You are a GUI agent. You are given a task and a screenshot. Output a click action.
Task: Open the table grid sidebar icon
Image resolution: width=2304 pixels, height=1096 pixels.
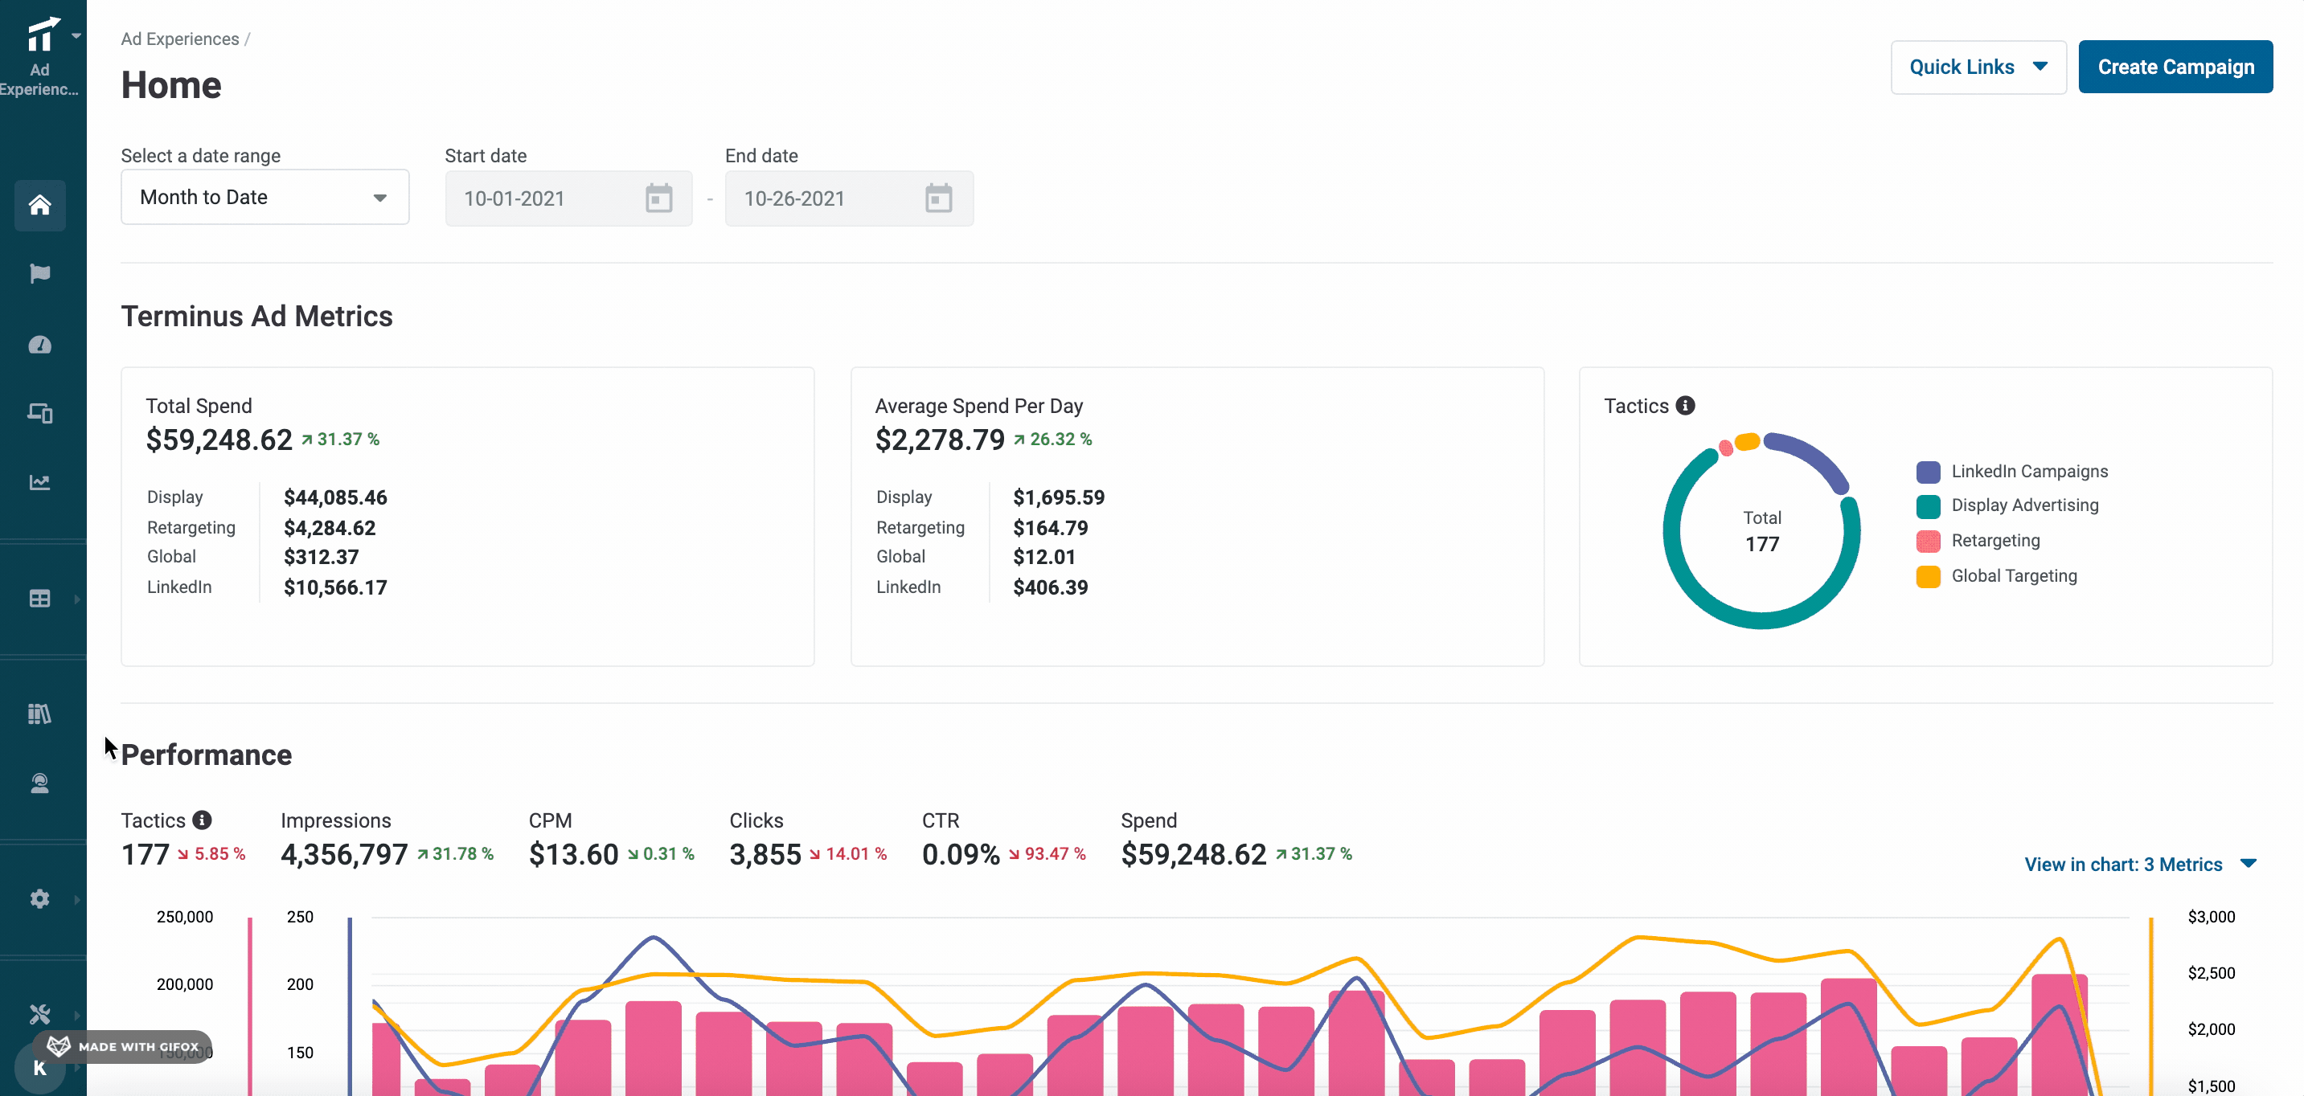(x=39, y=599)
